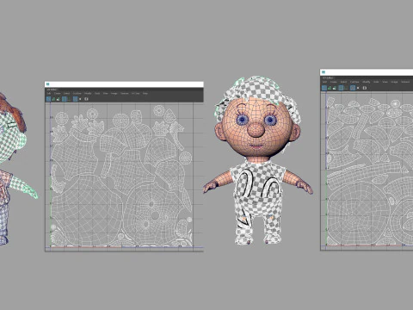Click the wireframe display icon in left UV Editor
The height and width of the screenshot is (310, 413).
pyautogui.click(x=48, y=99)
